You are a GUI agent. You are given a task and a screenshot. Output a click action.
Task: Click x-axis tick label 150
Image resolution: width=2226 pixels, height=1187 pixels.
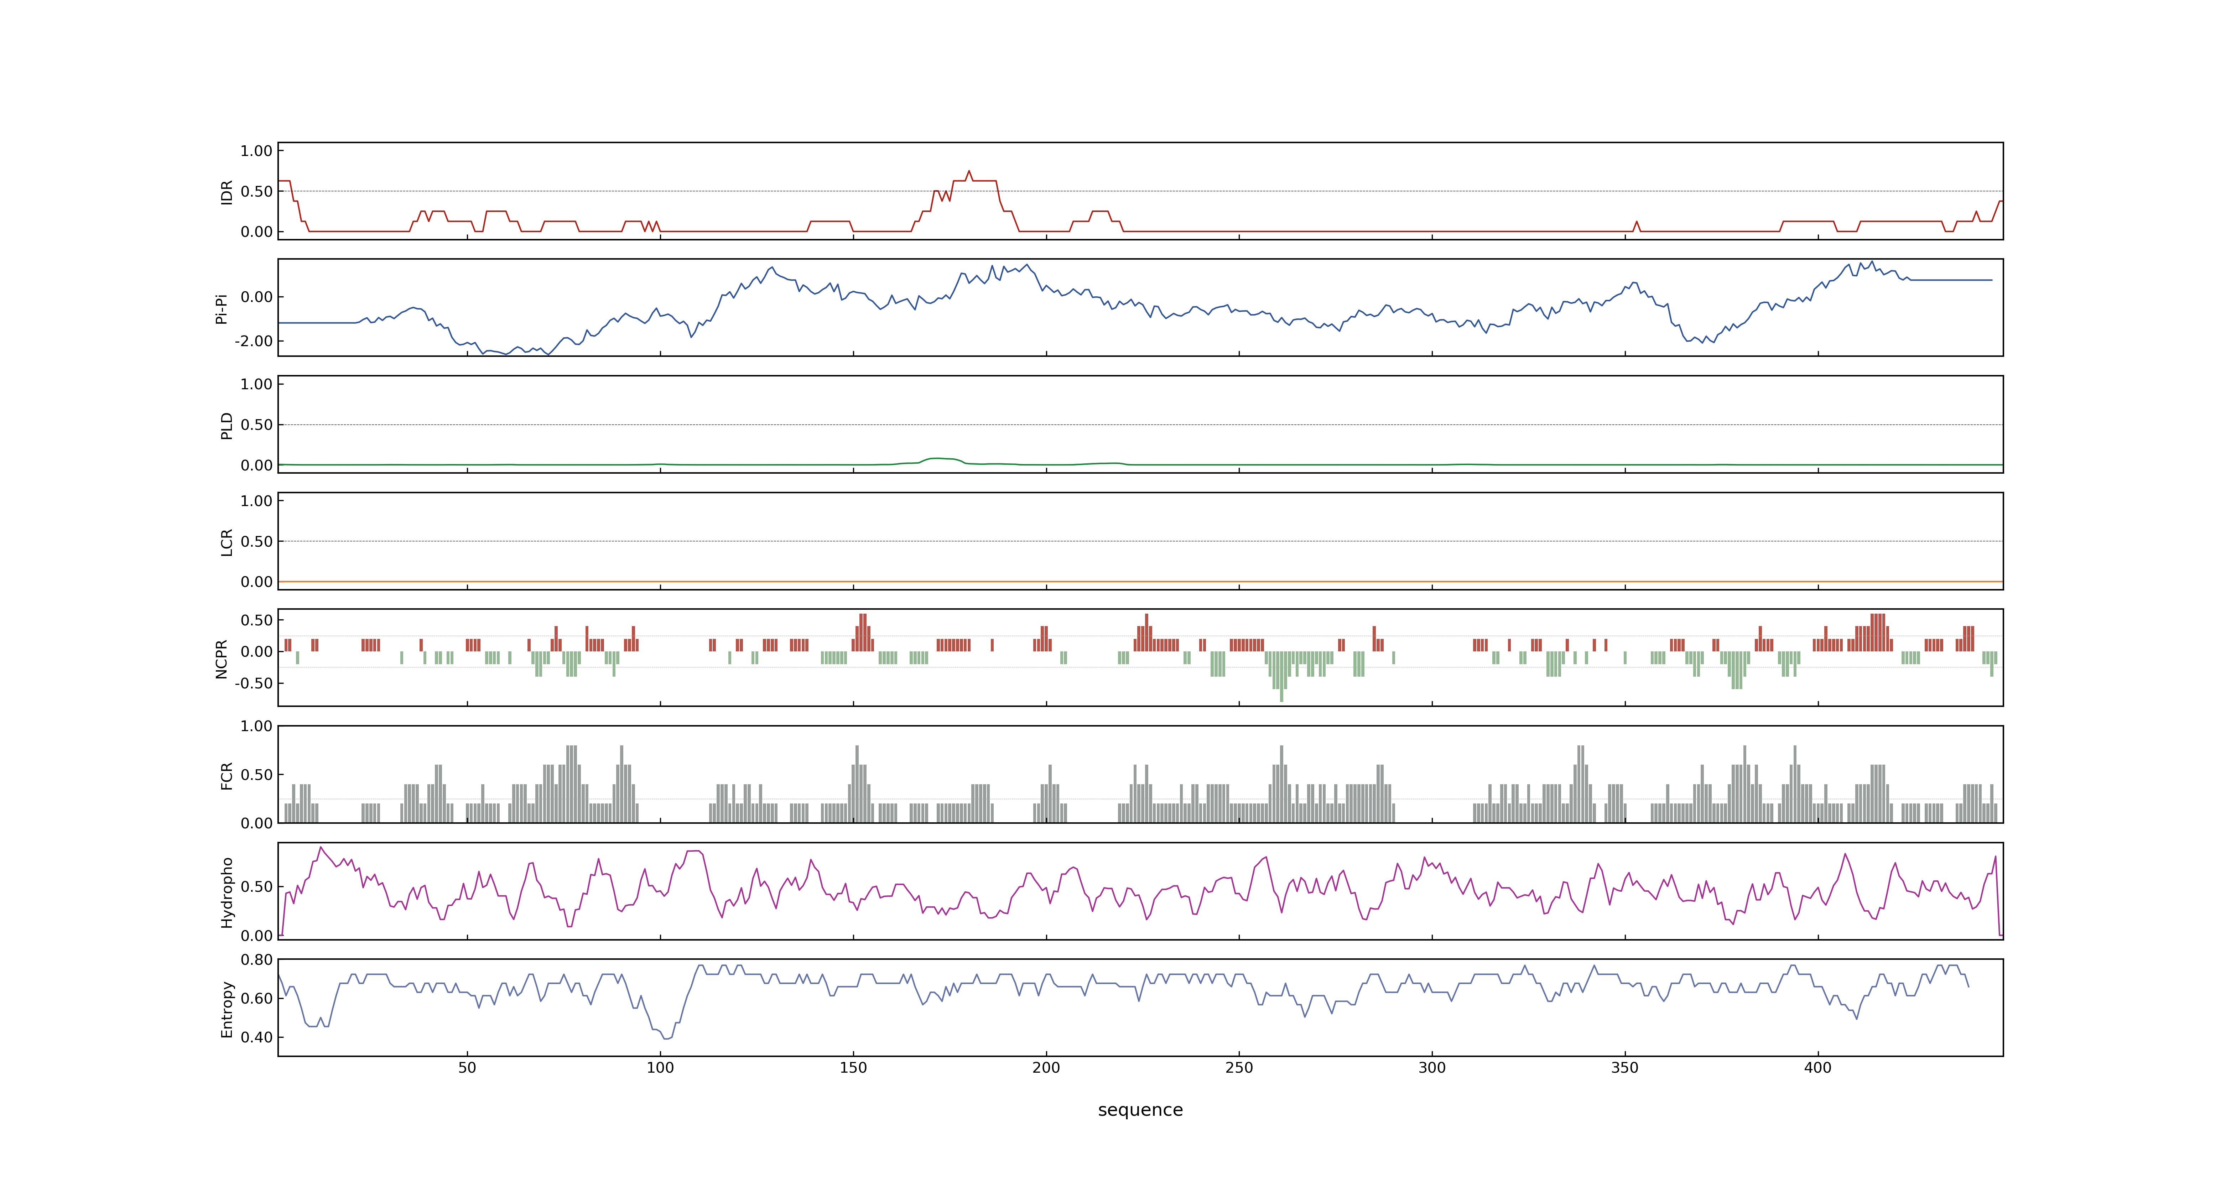point(853,1067)
